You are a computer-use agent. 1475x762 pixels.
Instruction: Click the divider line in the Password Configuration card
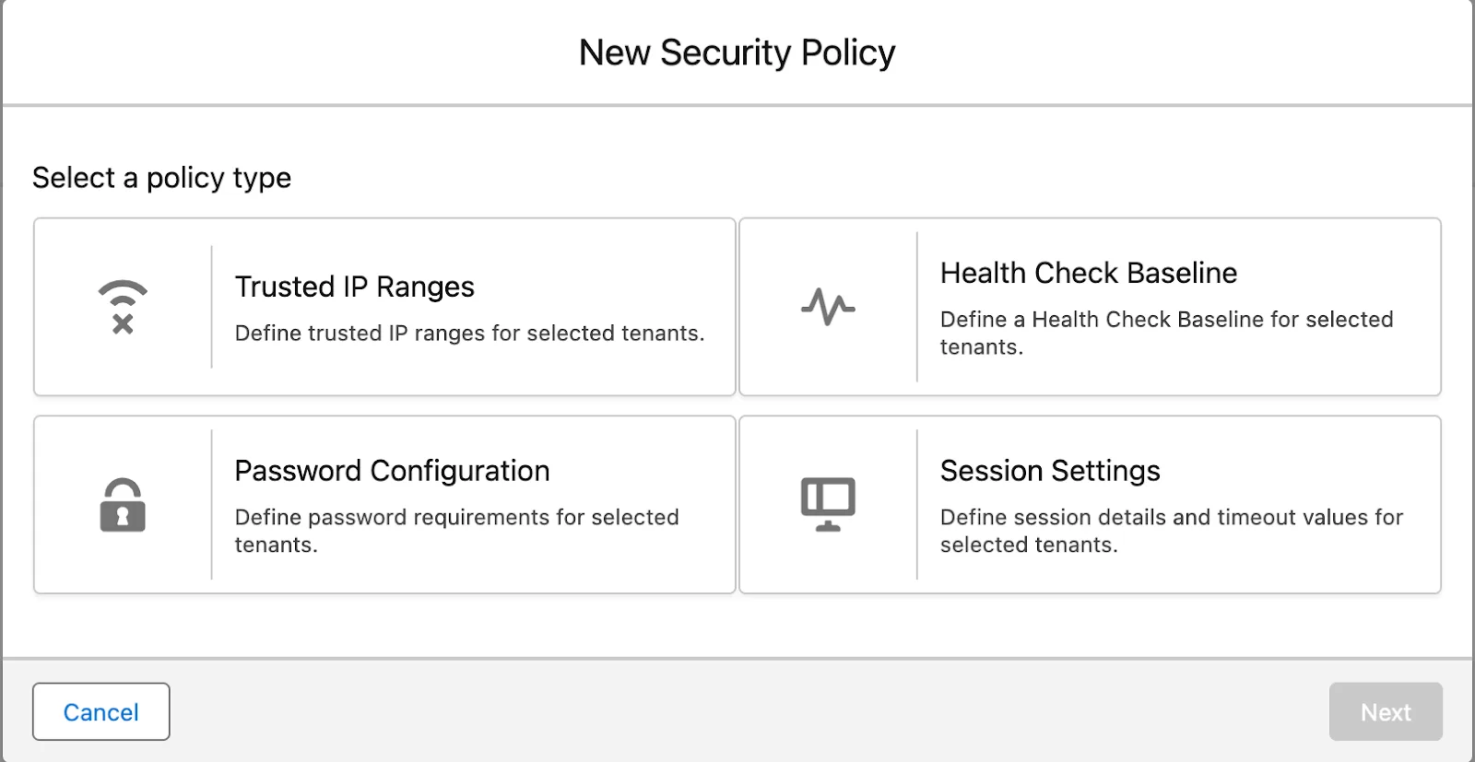pos(212,505)
